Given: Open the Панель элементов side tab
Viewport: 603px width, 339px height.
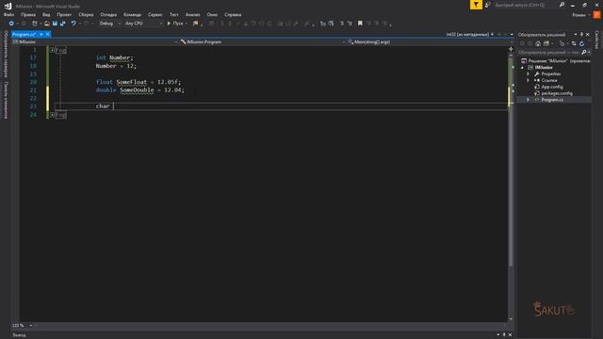Looking at the screenshot, I should coord(6,100).
